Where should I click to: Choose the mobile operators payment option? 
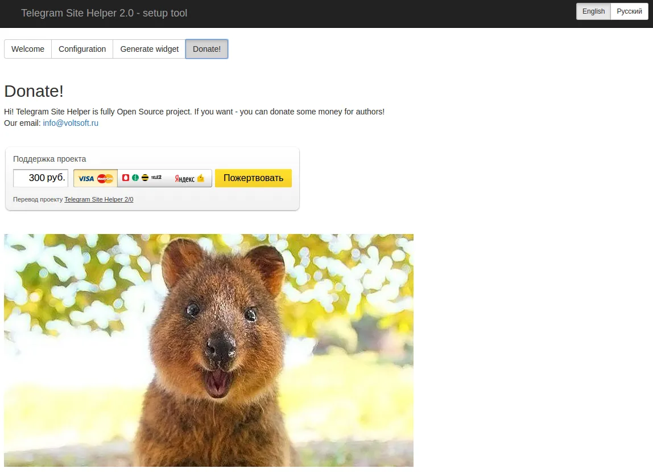pyautogui.click(x=142, y=178)
